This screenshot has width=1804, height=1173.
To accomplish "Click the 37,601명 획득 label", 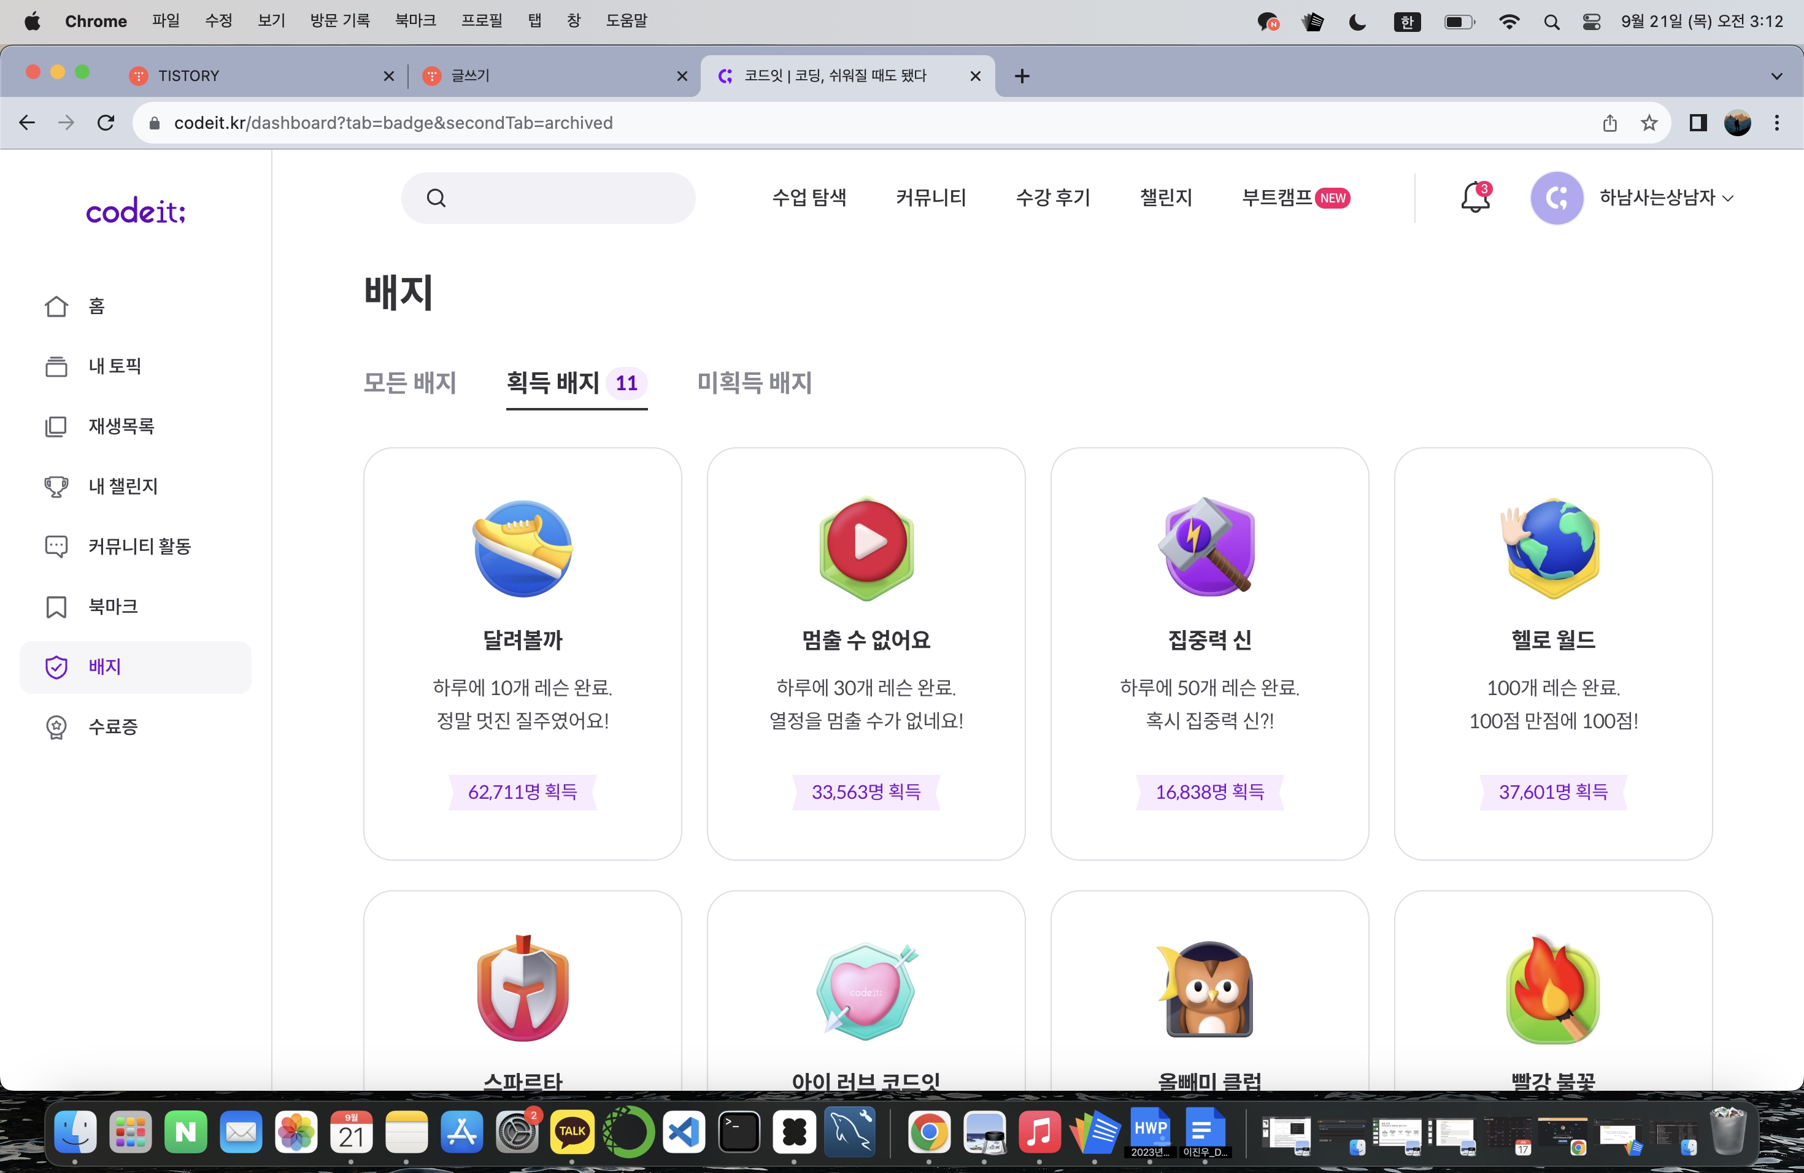I will point(1553,792).
